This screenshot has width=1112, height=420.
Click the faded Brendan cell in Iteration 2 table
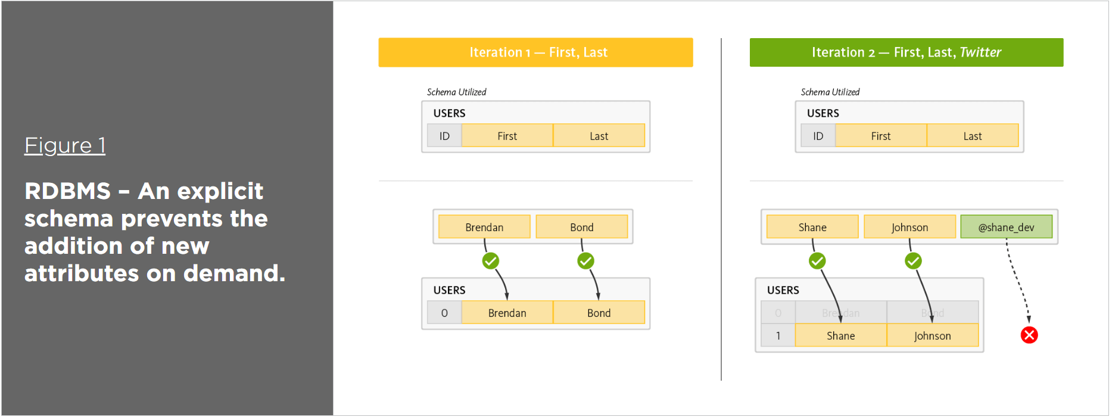(840, 313)
